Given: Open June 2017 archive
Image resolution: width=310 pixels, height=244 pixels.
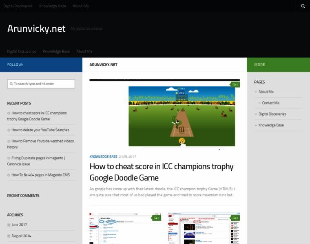Looking at the screenshot, I should click(x=19, y=225).
